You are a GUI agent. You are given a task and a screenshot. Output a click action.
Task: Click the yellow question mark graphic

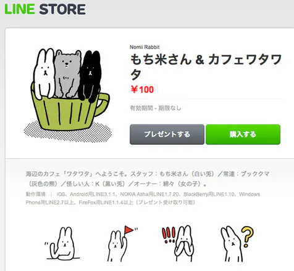click(x=248, y=237)
